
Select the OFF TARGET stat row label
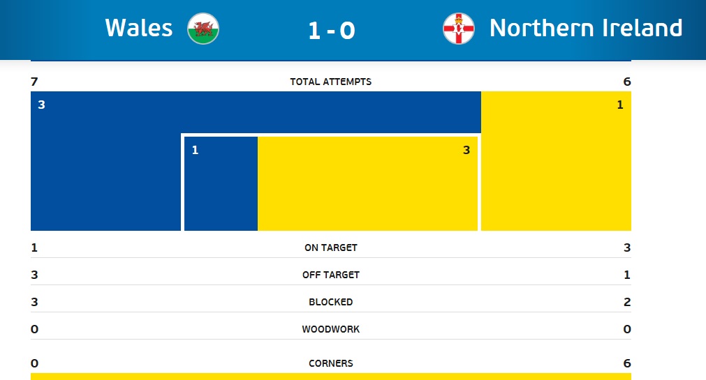click(x=331, y=275)
